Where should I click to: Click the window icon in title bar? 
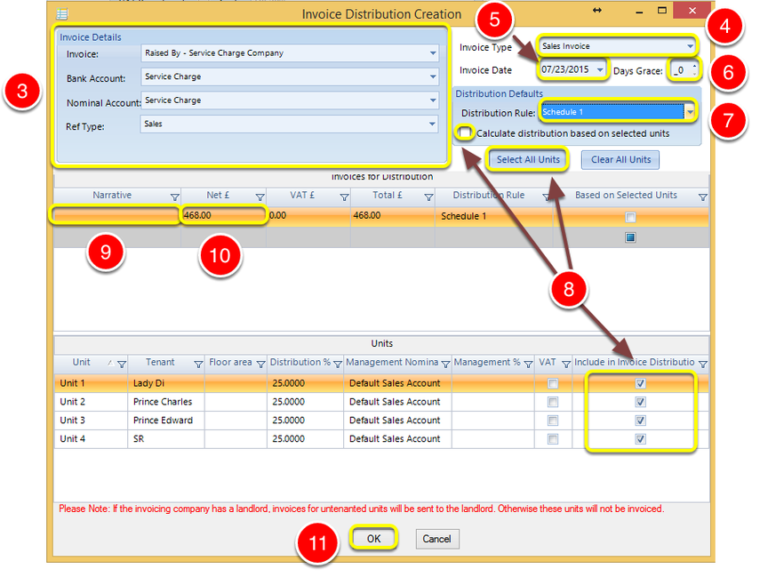coord(62,13)
